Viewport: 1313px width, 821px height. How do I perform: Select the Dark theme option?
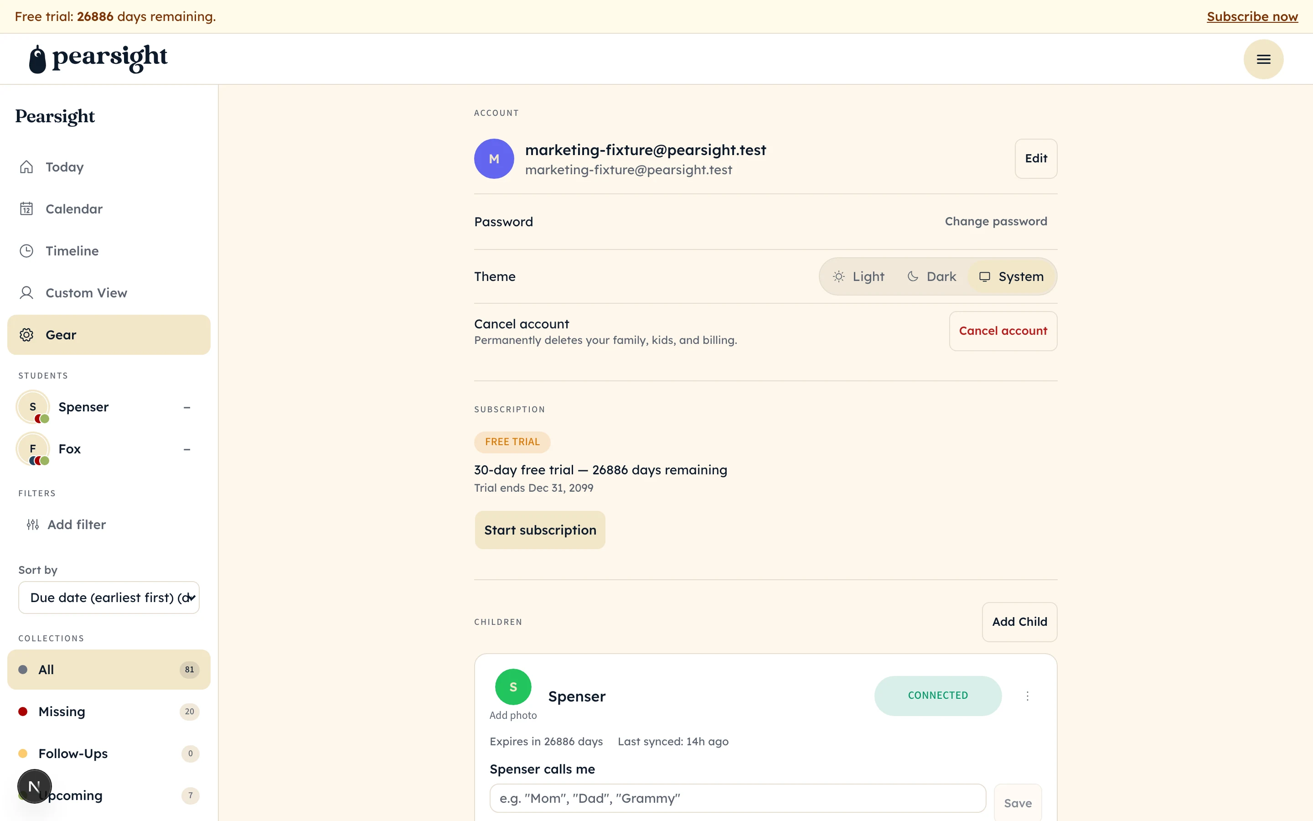[x=931, y=276]
